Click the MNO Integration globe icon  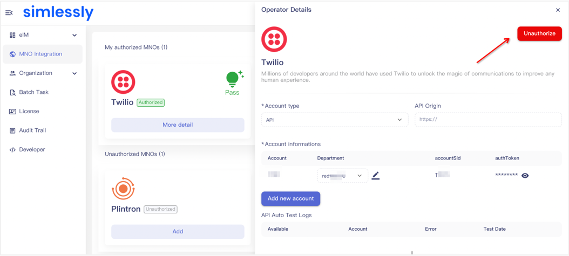(x=13, y=54)
